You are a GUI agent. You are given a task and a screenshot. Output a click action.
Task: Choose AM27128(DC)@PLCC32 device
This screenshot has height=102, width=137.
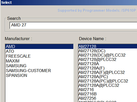[108, 55]
